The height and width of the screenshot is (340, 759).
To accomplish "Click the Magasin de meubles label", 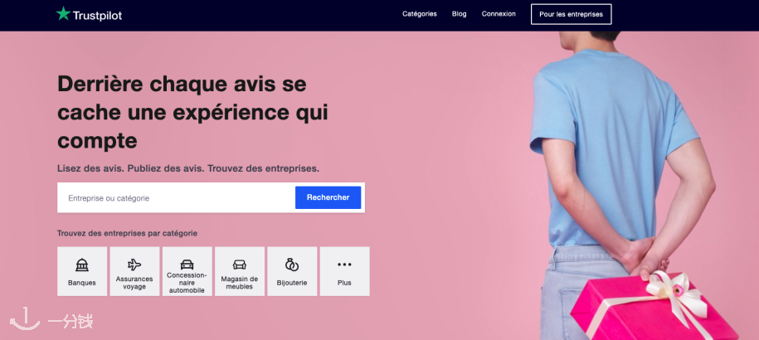I will [x=240, y=283].
